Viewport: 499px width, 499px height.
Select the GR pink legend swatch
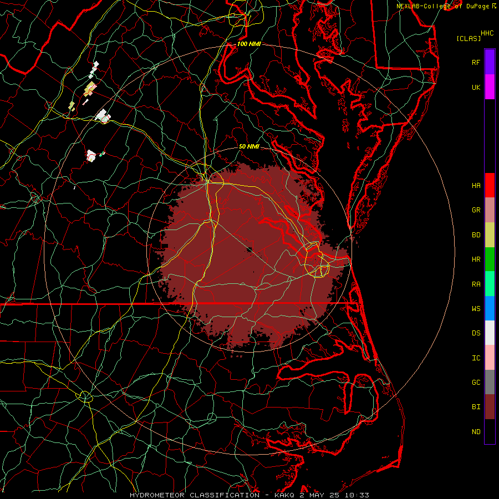490,210
